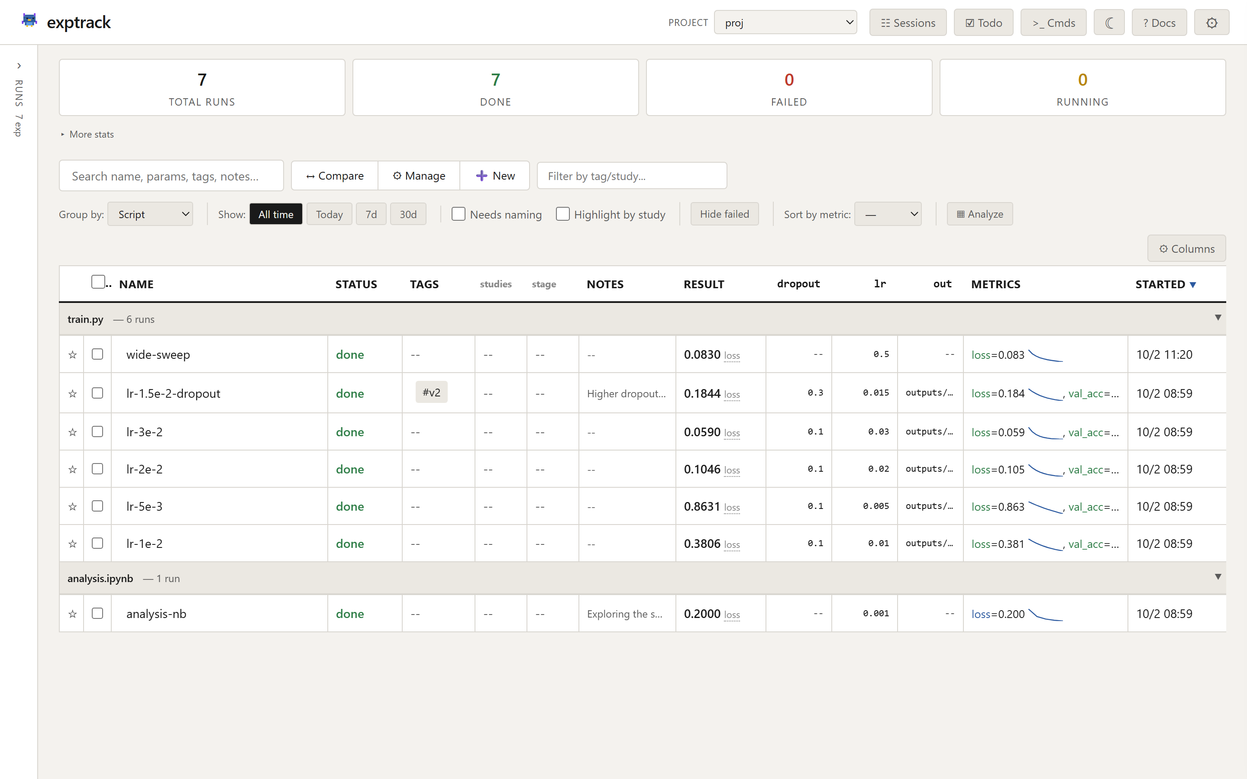This screenshot has width=1247, height=779.
Task: Click the loss sparkline for wide-sweep
Action: [1046, 355]
